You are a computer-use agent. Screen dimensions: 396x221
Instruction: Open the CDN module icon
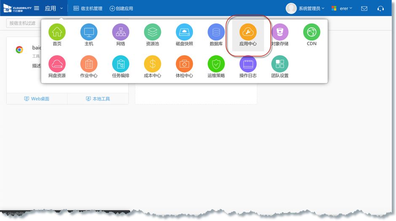coord(311,32)
